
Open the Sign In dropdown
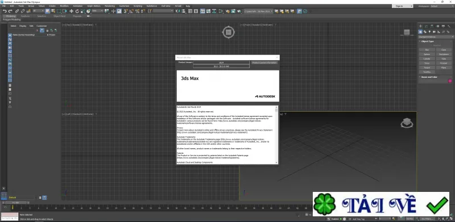[402, 6]
